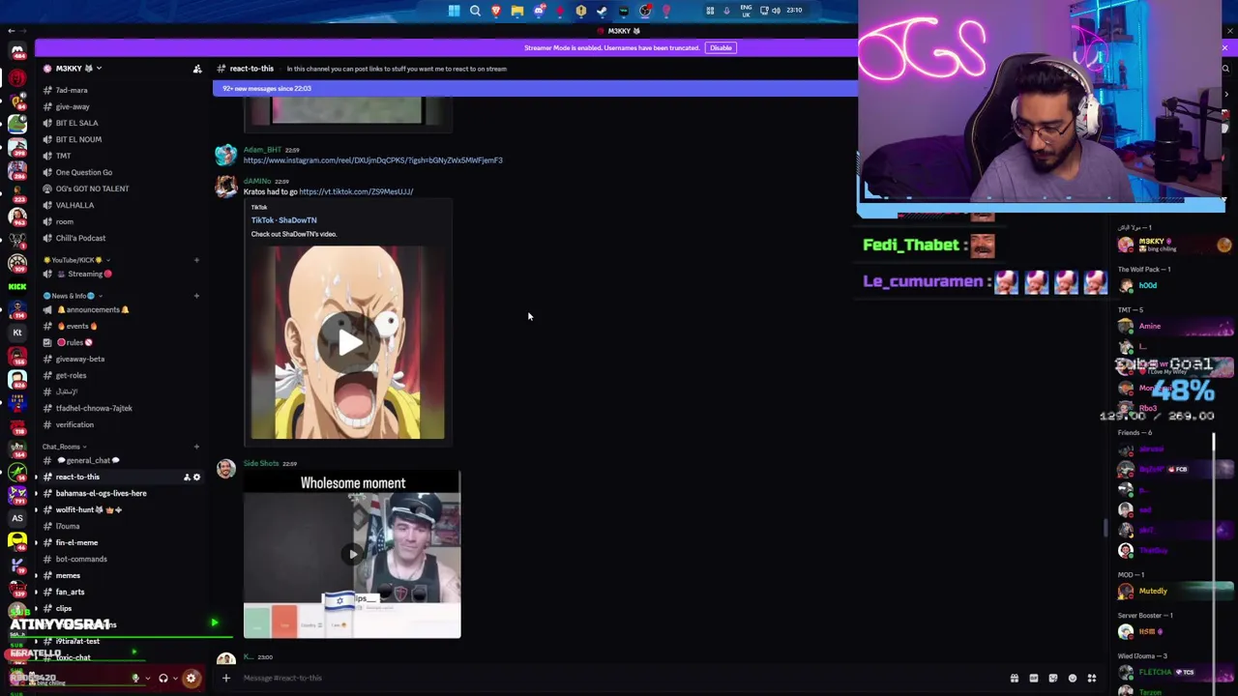Dismiss the Streamer Mode banner with X
This screenshot has width=1238, height=696.
coord(1224,47)
